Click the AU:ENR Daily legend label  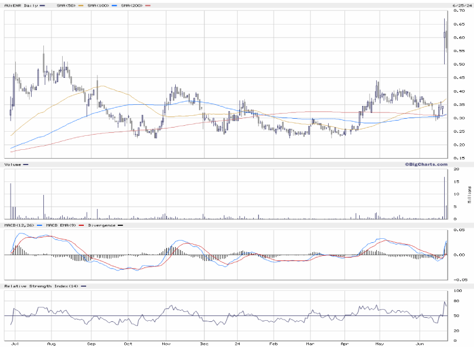[x=21, y=5]
